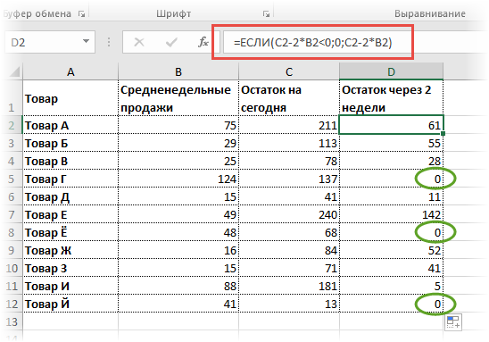Click cell with value 13 in row 12

pyautogui.click(x=289, y=304)
